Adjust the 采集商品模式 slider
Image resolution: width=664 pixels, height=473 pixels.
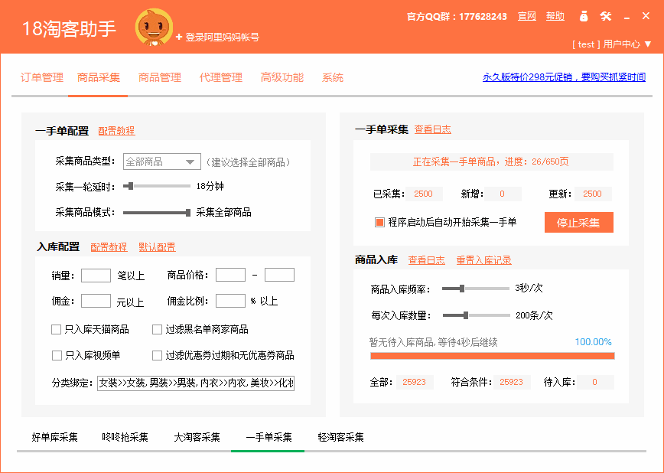coord(156,212)
